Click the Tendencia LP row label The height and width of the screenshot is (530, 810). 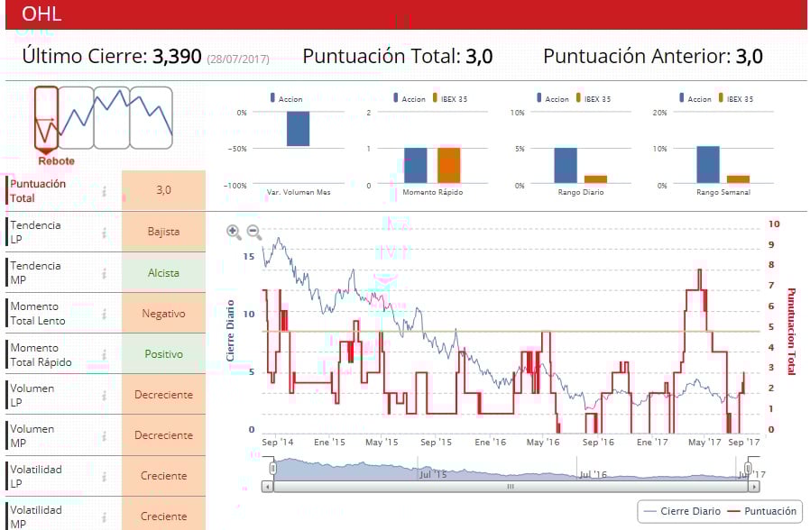35,233
